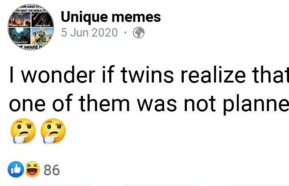Click the word "wonder" in the post
The image size is (289, 186).
(x=58, y=75)
